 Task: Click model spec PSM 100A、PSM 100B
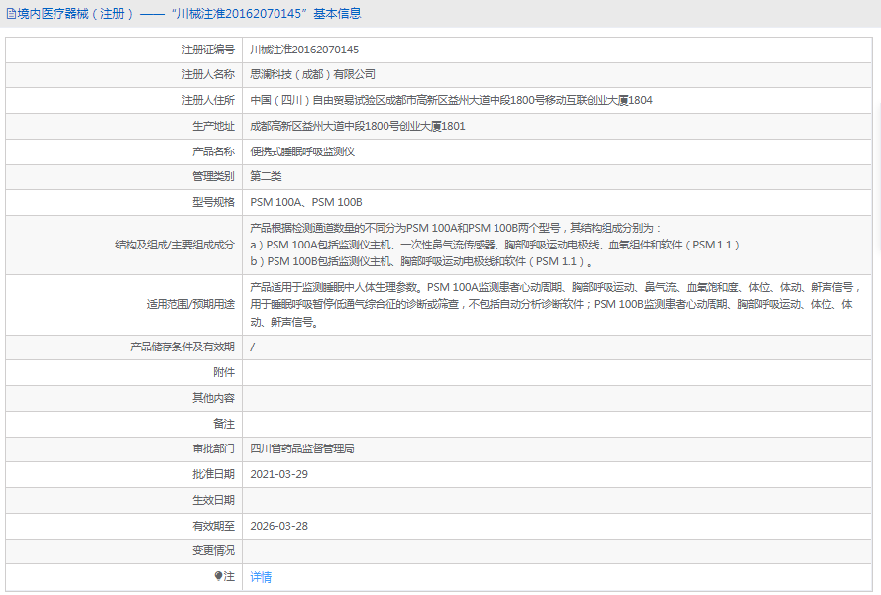click(306, 202)
